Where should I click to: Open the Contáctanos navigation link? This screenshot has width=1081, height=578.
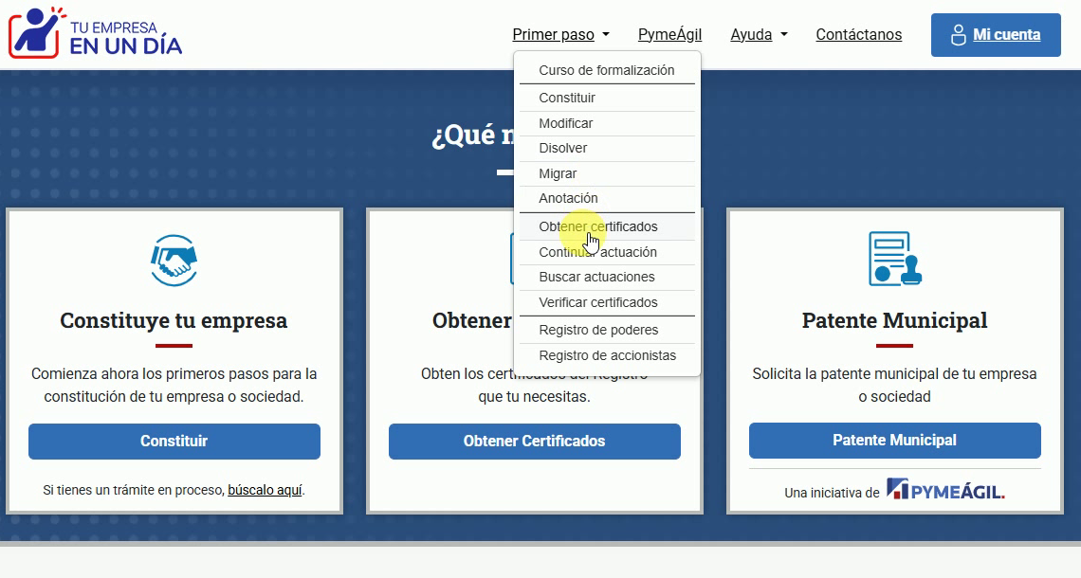click(x=858, y=34)
